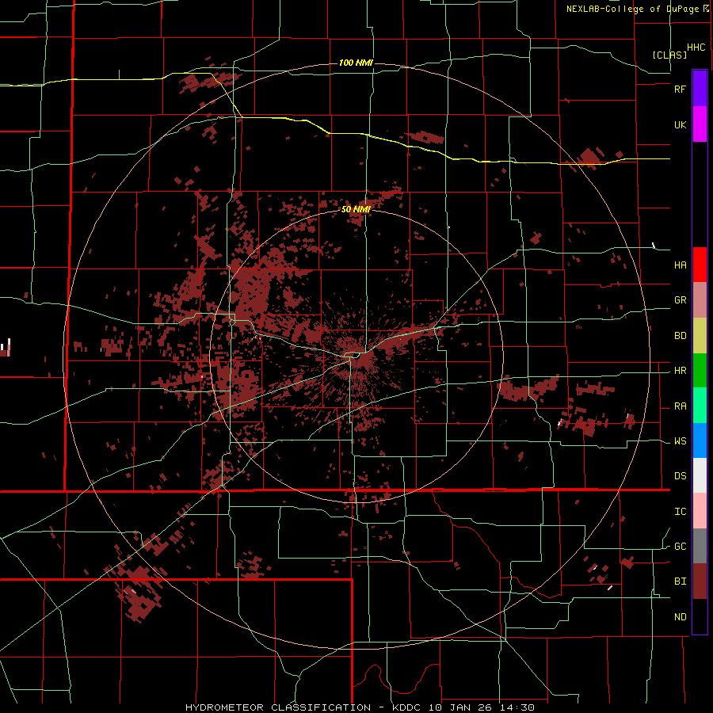Select the GR graupel color swatch
The width and height of the screenshot is (713, 713).
point(700,300)
